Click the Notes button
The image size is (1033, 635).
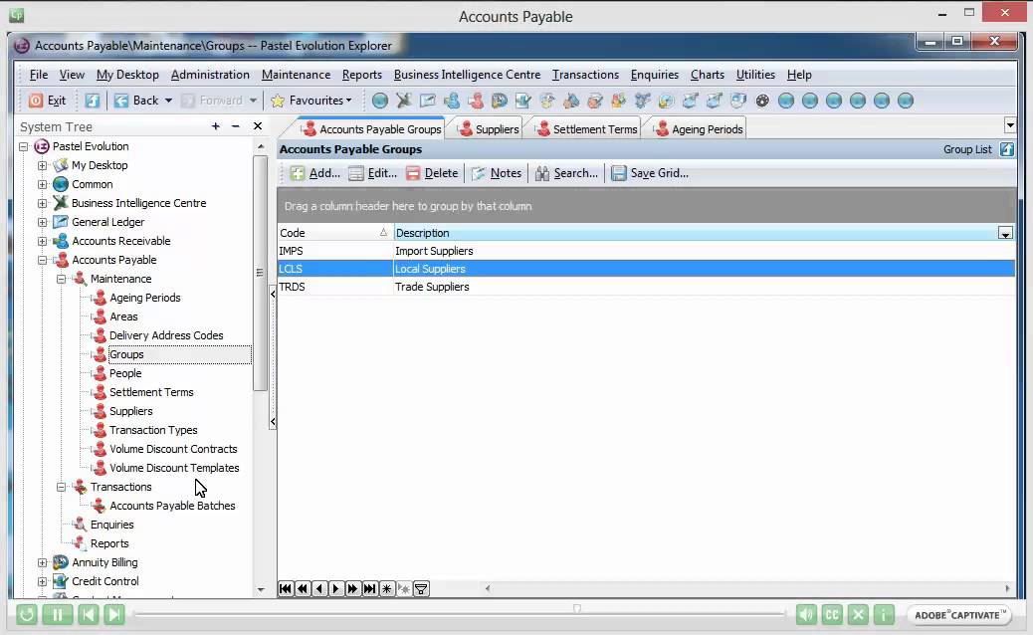(x=496, y=173)
